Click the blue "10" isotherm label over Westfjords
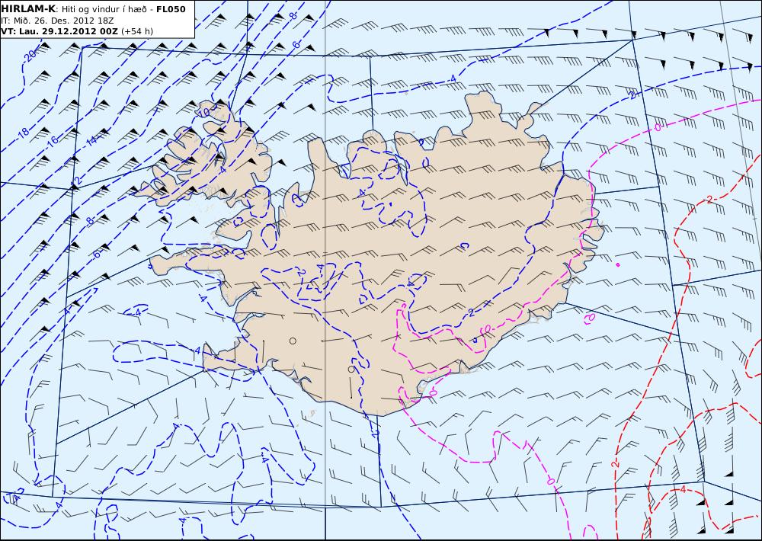The image size is (762, 541). 204,112
